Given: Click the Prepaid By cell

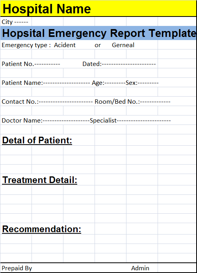Looking at the screenshot, I should click(x=17, y=268).
